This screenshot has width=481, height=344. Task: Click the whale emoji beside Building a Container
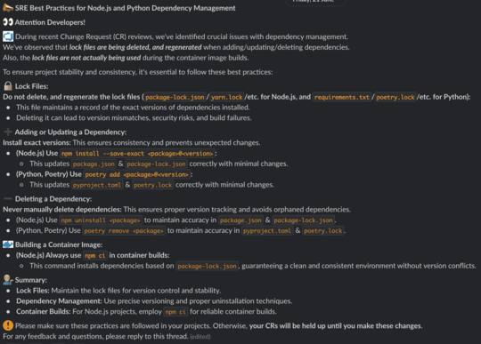8,244
